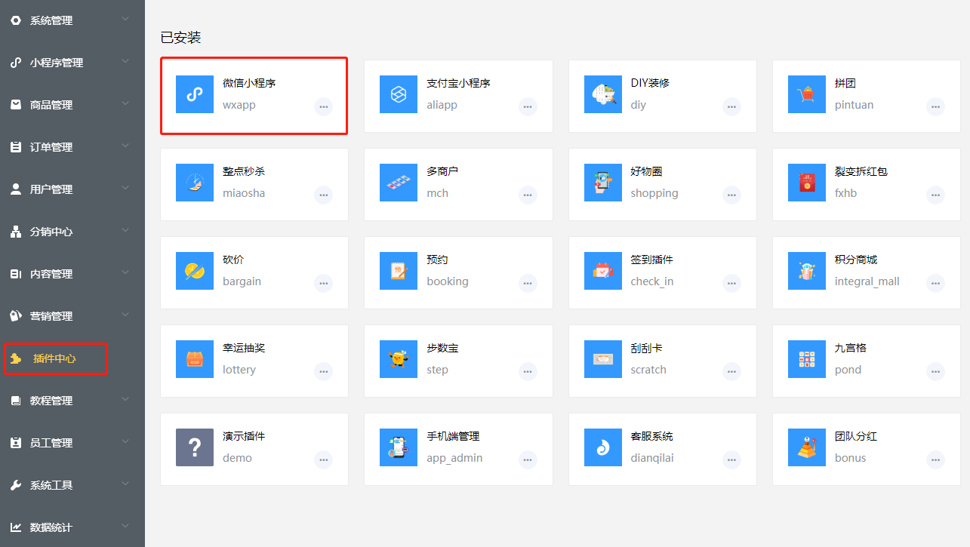Click the 已安装 section heading
The image size is (970, 547).
click(181, 37)
